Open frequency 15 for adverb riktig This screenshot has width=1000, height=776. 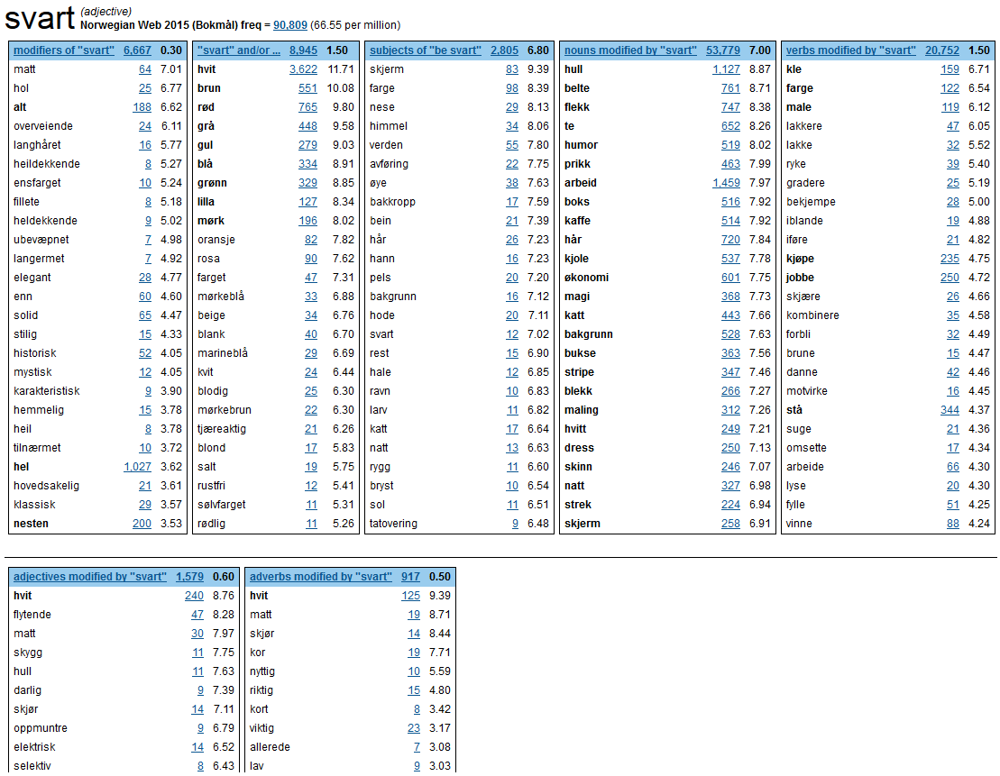pyautogui.click(x=414, y=689)
